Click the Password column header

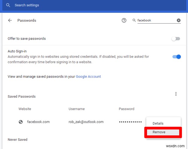tap(127, 109)
